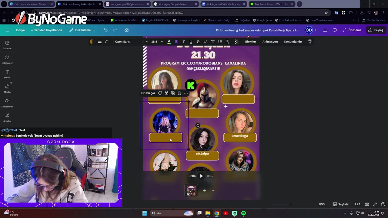Toggle bold formatting
This screenshot has height=218, width=388.
tap(176, 41)
